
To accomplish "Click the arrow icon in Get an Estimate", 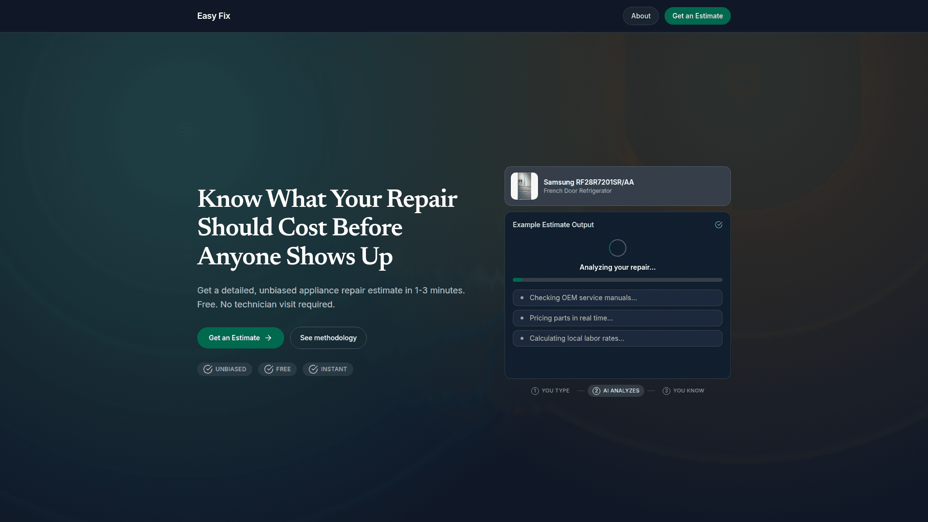I will pos(268,338).
